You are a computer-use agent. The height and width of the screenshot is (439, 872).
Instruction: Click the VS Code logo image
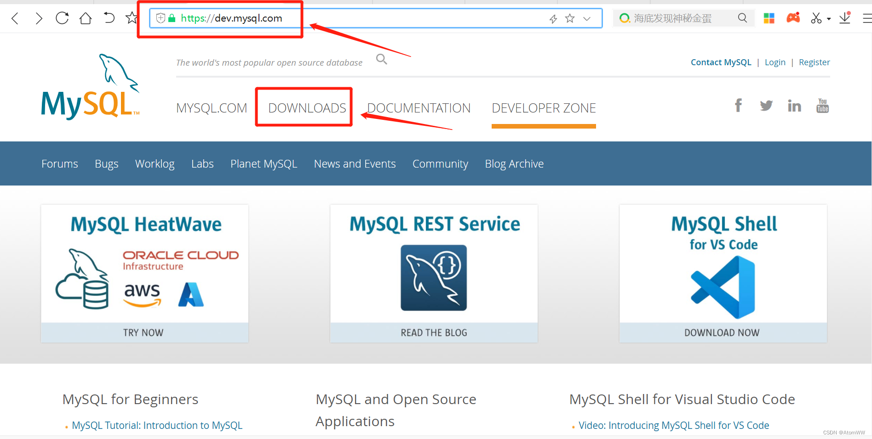coord(723,287)
